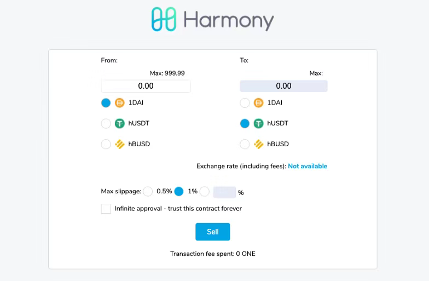Image resolution: width=429 pixels, height=281 pixels.
Task: Select the custom slippage radio button
Action: (x=205, y=192)
